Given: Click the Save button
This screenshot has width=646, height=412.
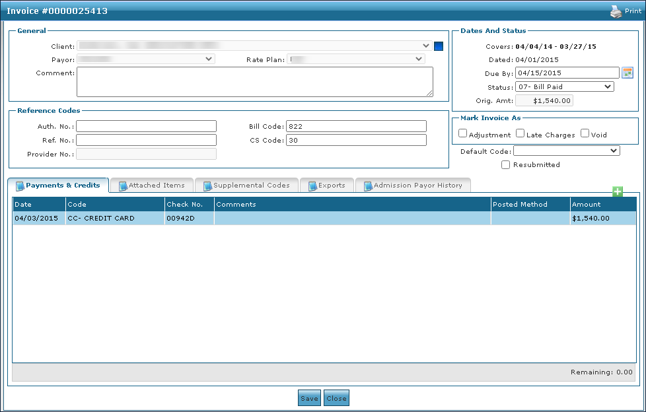Looking at the screenshot, I should pos(309,398).
